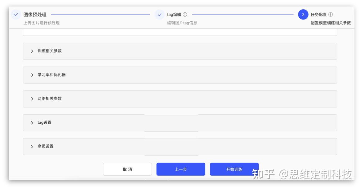Image resolution: width=361 pixels, height=189 pixels.
Task: Go to the 图像预处理 step label
Action: click(35, 15)
